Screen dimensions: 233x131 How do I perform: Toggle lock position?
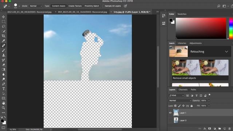click(183, 106)
